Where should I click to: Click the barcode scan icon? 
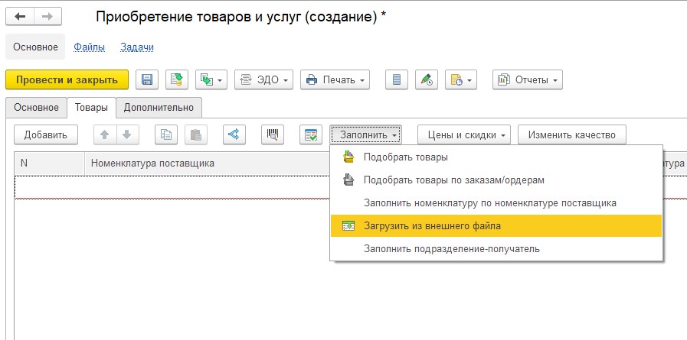(x=272, y=135)
